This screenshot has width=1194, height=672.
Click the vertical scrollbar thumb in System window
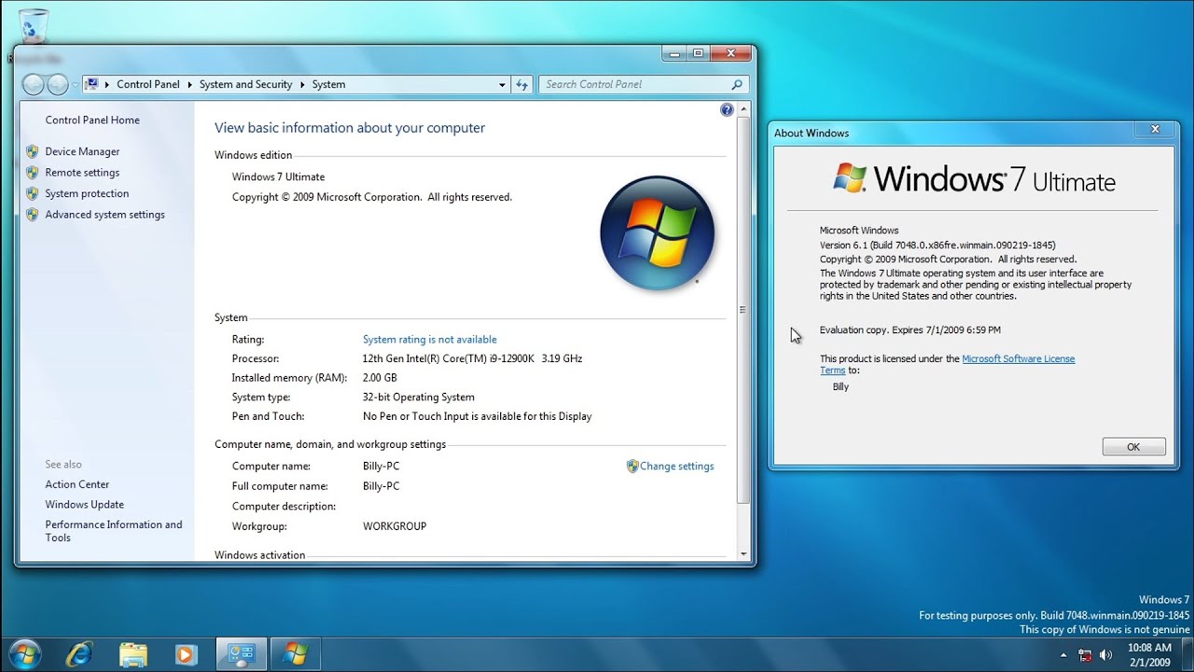[x=743, y=310]
